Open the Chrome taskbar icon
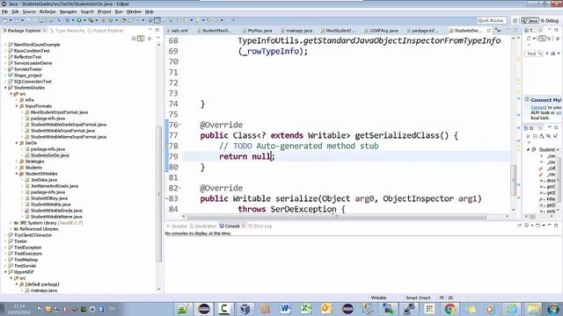Screen dimensions: 563x316 tap(450, 309)
